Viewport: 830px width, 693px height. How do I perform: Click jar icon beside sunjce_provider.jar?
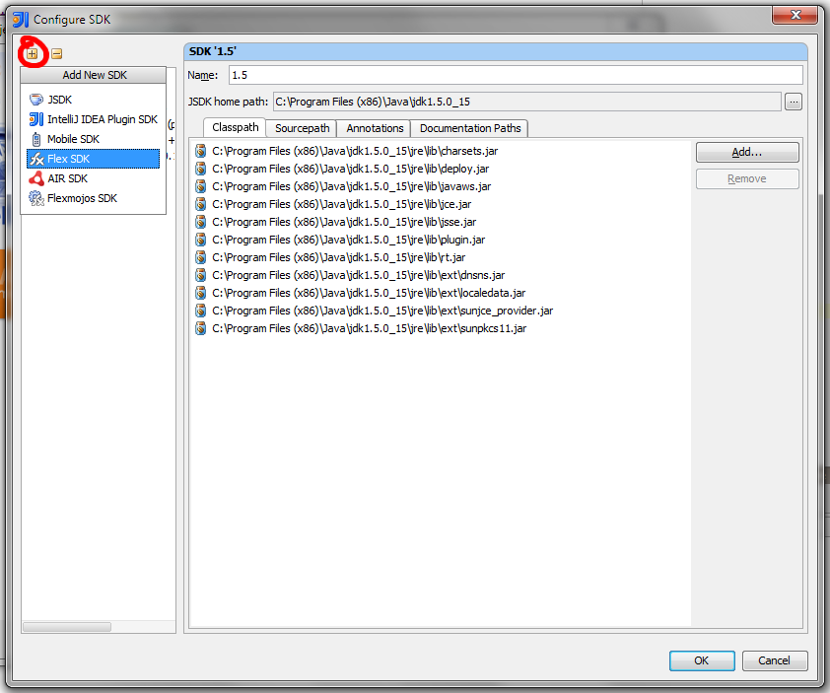tap(201, 311)
